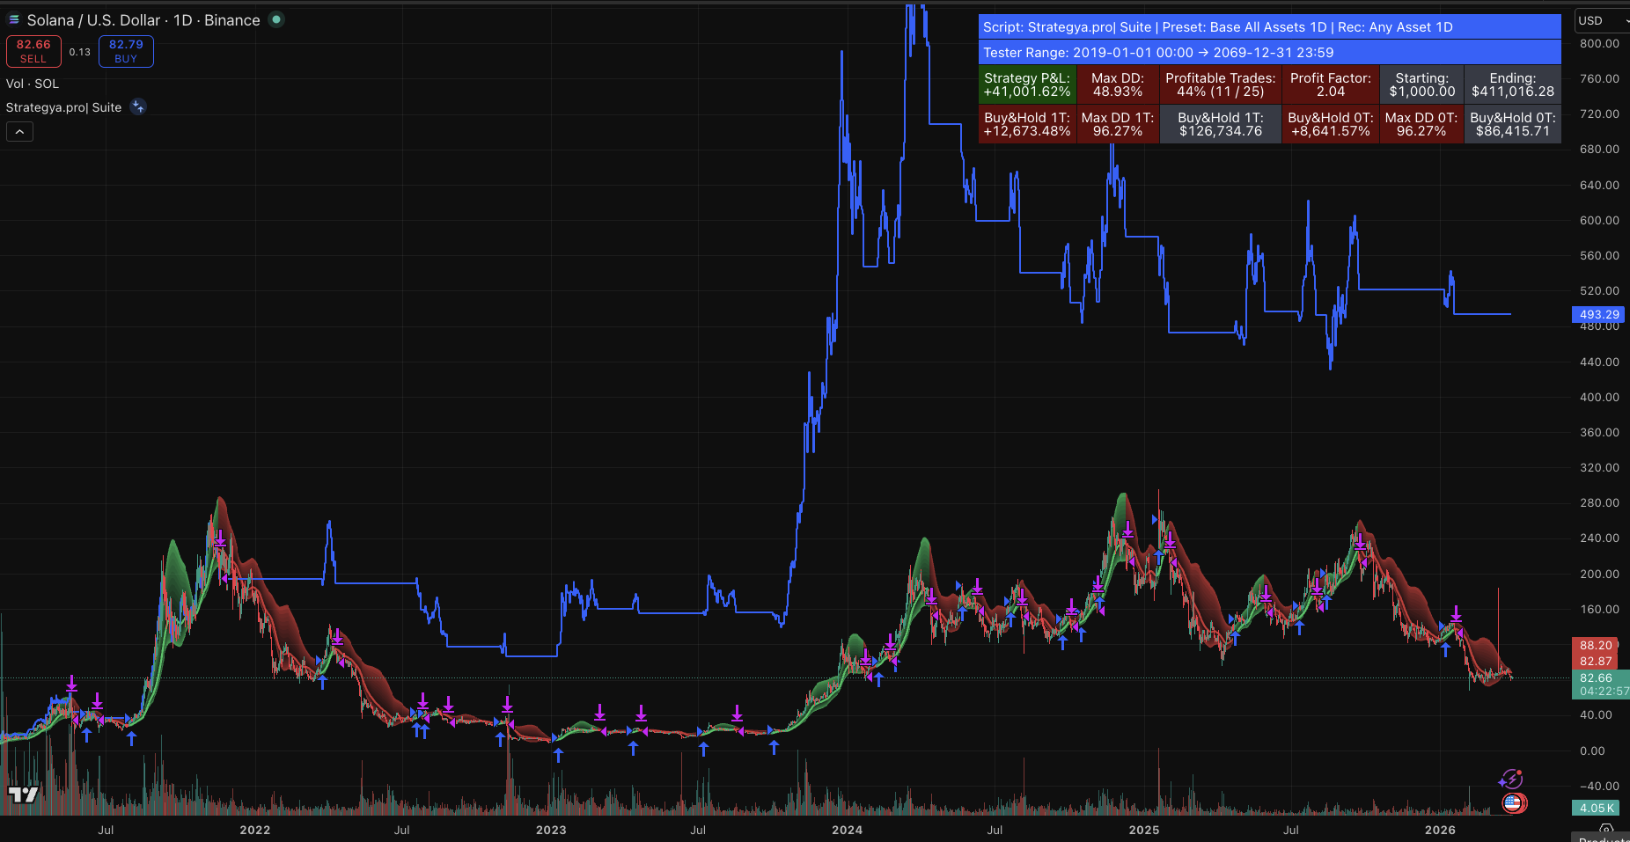Click the 4.05K volume label
The width and height of the screenshot is (1630, 842).
pos(1597,808)
